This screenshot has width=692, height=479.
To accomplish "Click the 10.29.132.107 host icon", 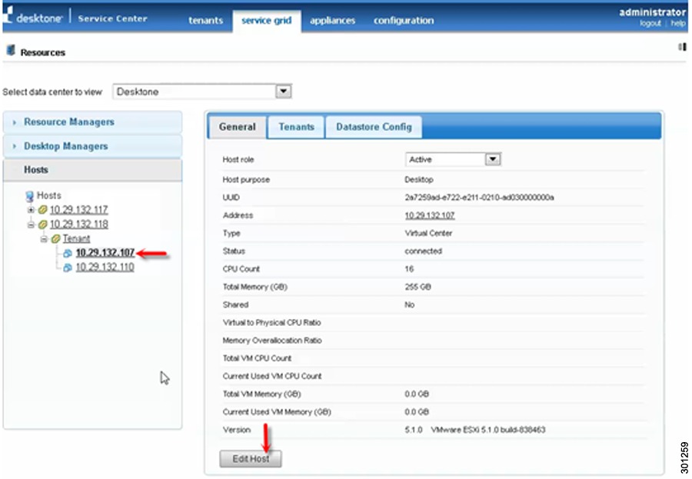I will pyautogui.click(x=68, y=253).
